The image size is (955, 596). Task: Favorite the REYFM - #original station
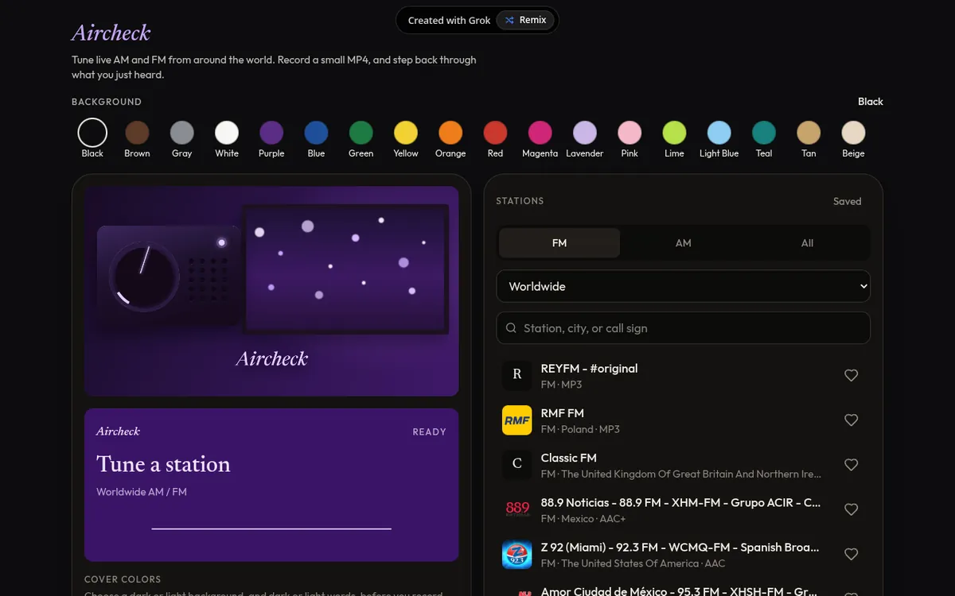[x=851, y=375]
